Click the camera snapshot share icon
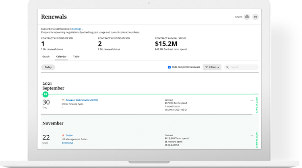Viewport: 302px width, 168px height. pyautogui.click(x=247, y=17)
